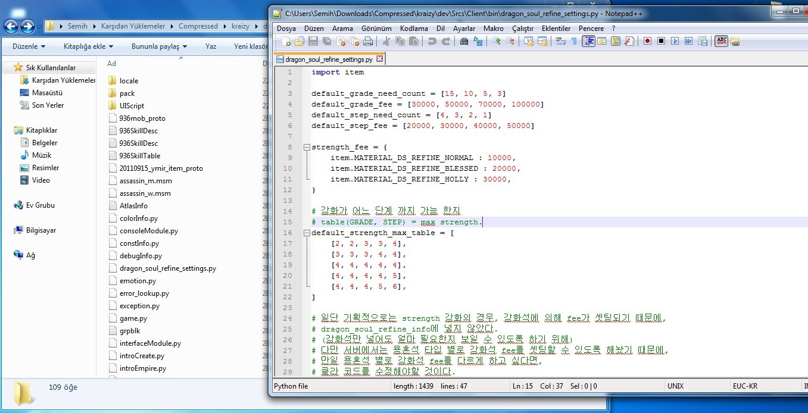Click the Close document toolbar icon
808x413 pixels.
pyautogui.click(x=341, y=41)
